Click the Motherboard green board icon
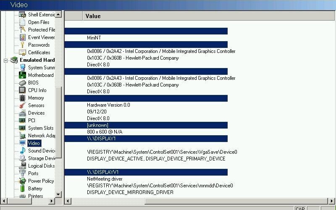Image resolution: width=336 pixels, height=210 pixels. 22,75
